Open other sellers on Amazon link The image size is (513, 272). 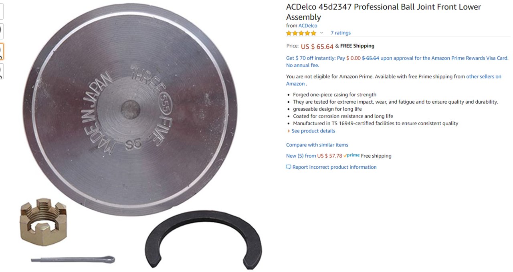(484, 76)
